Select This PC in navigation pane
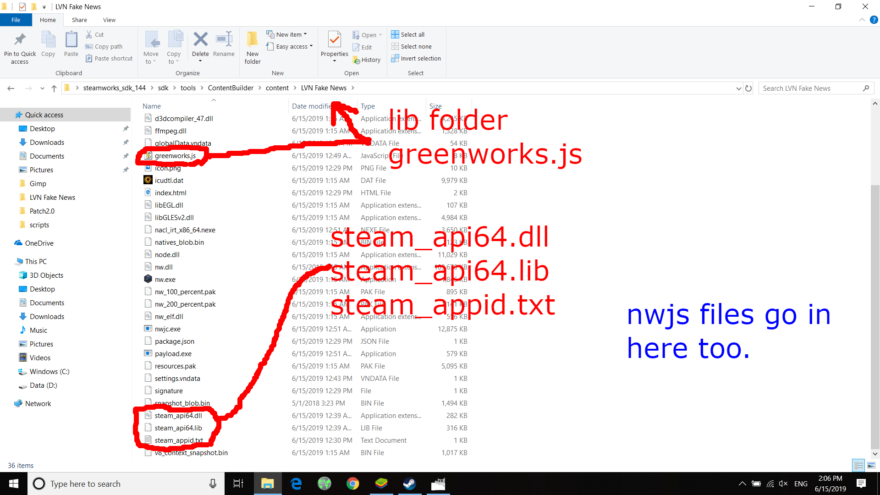 (x=36, y=261)
